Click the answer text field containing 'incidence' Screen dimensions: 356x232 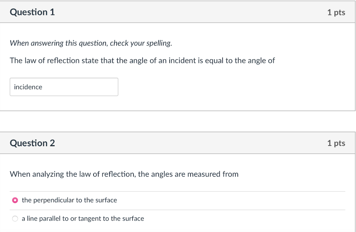point(64,87)
